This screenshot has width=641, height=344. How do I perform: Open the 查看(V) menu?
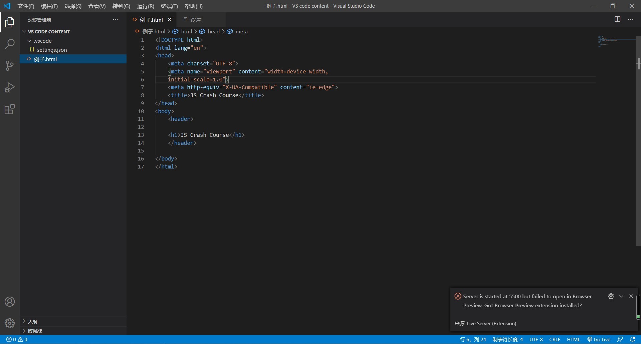coord(97,6)
